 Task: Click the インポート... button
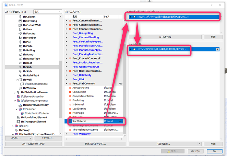(17, 138)
